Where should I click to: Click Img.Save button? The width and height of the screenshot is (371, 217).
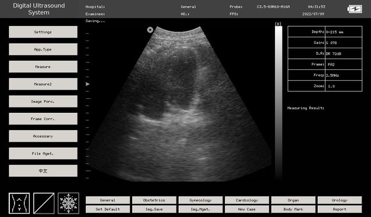(154, 209)
